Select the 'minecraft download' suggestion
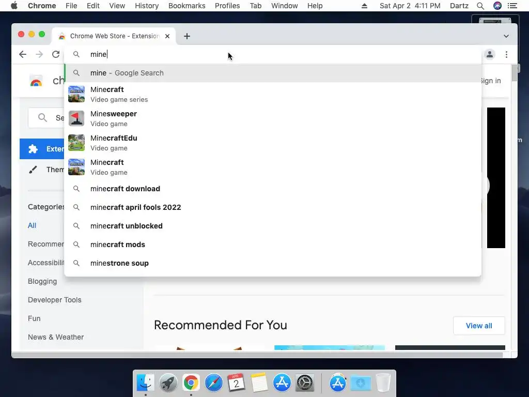529x397 pixels. (x=273, y=189)
